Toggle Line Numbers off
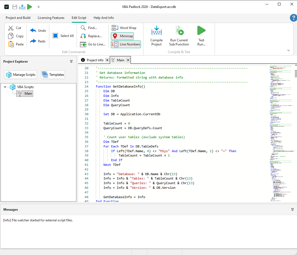 click(x=126, y=44)
